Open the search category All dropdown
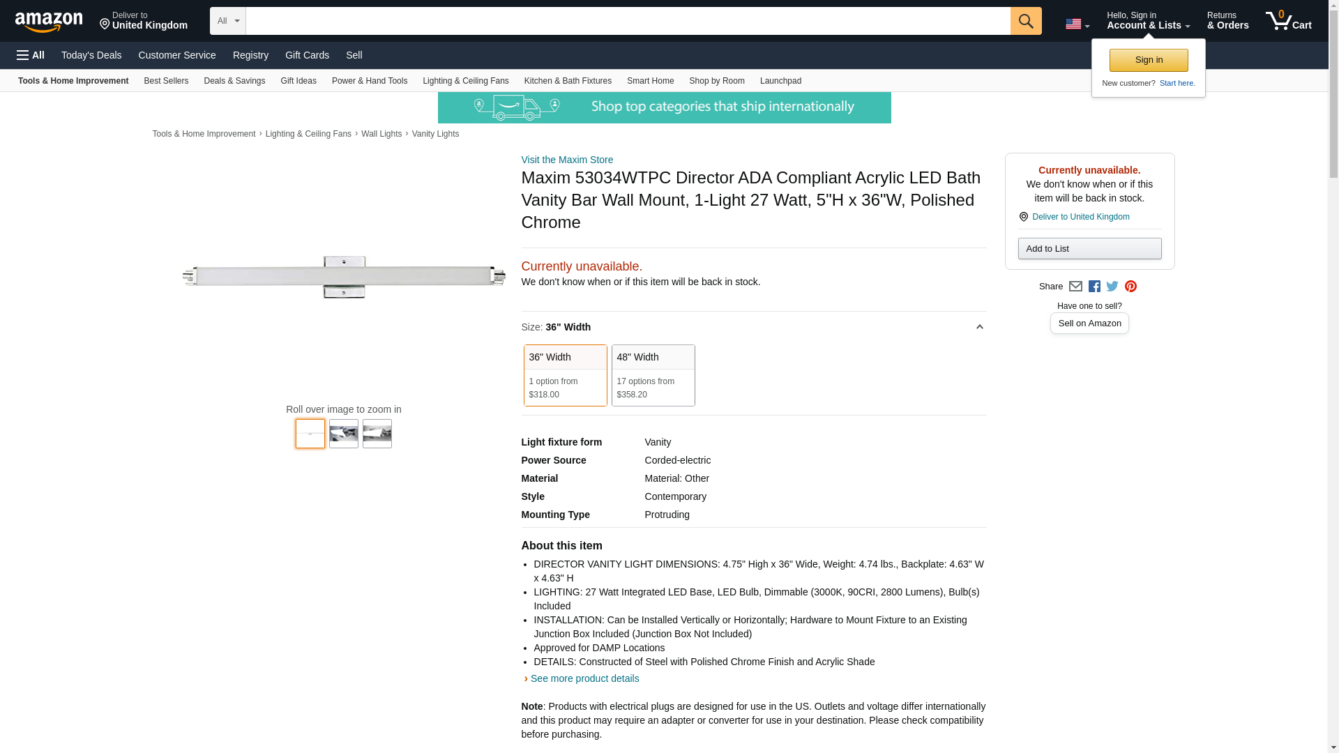This screenshot has width=1339, height=753. click(227, 21)
